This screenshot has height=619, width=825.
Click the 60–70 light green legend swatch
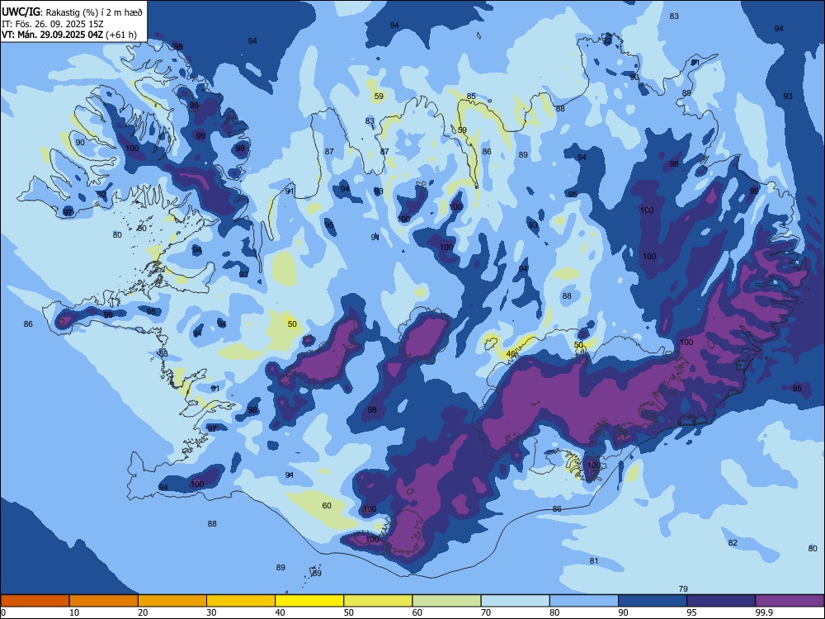446,601
